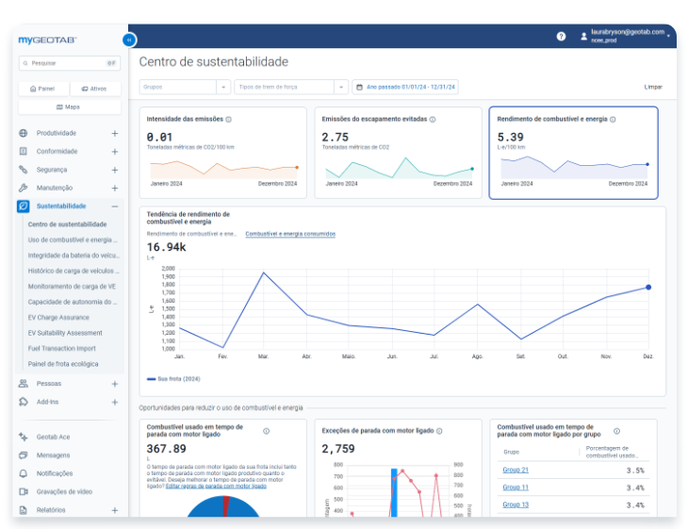
Task: Collapse sidebar using the round arrow button
Action: (129, 40)
